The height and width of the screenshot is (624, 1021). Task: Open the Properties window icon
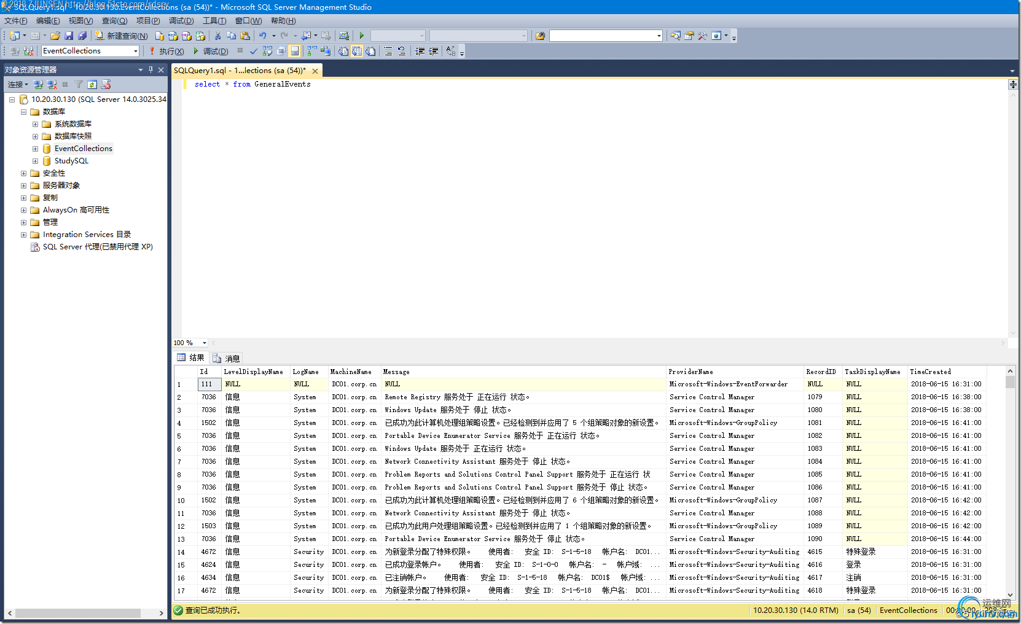689,36
